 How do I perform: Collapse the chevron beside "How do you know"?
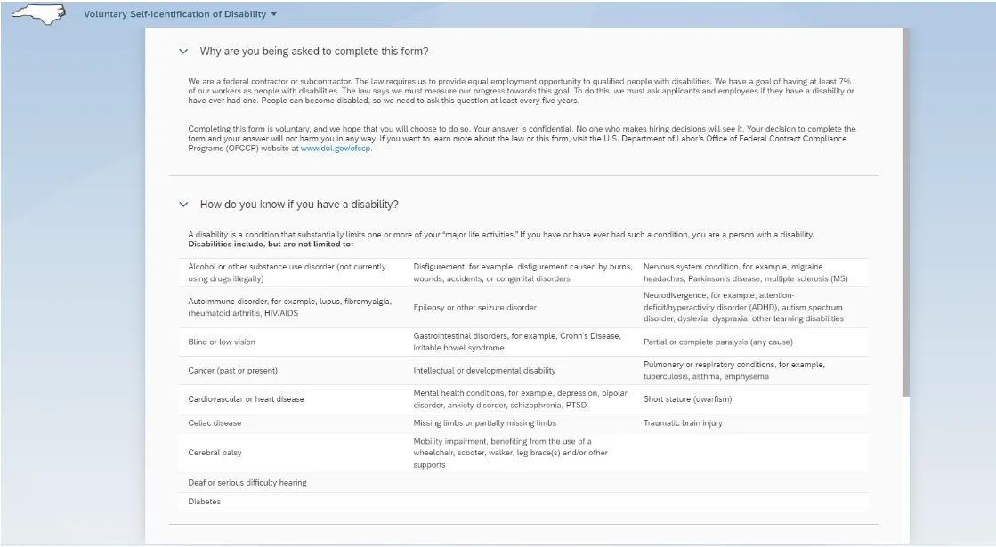point(183,205)
